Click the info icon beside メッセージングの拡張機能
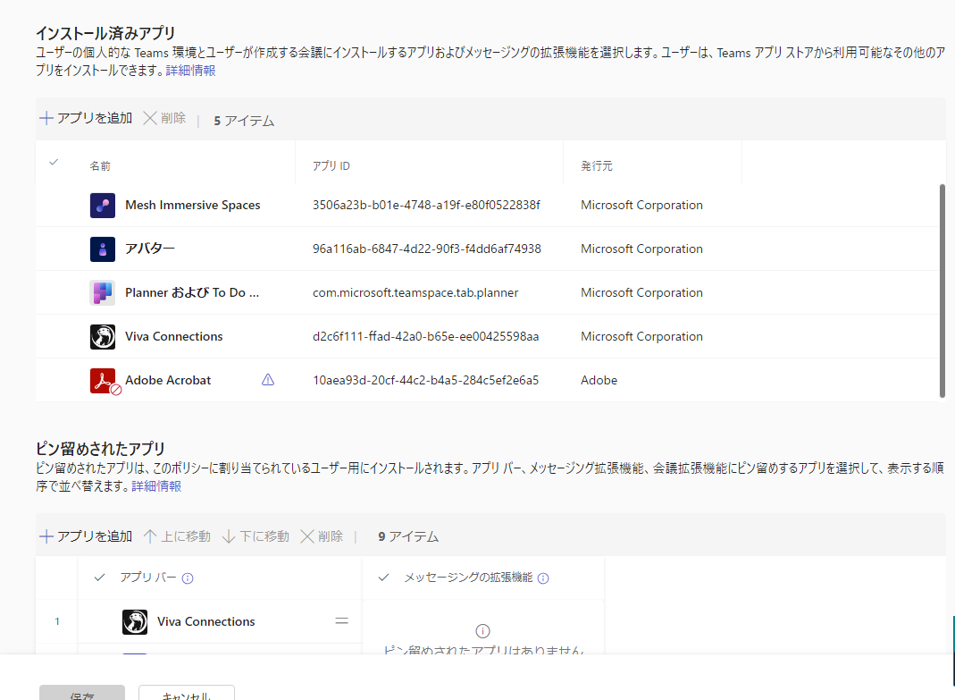 click(x=543, y=578)
